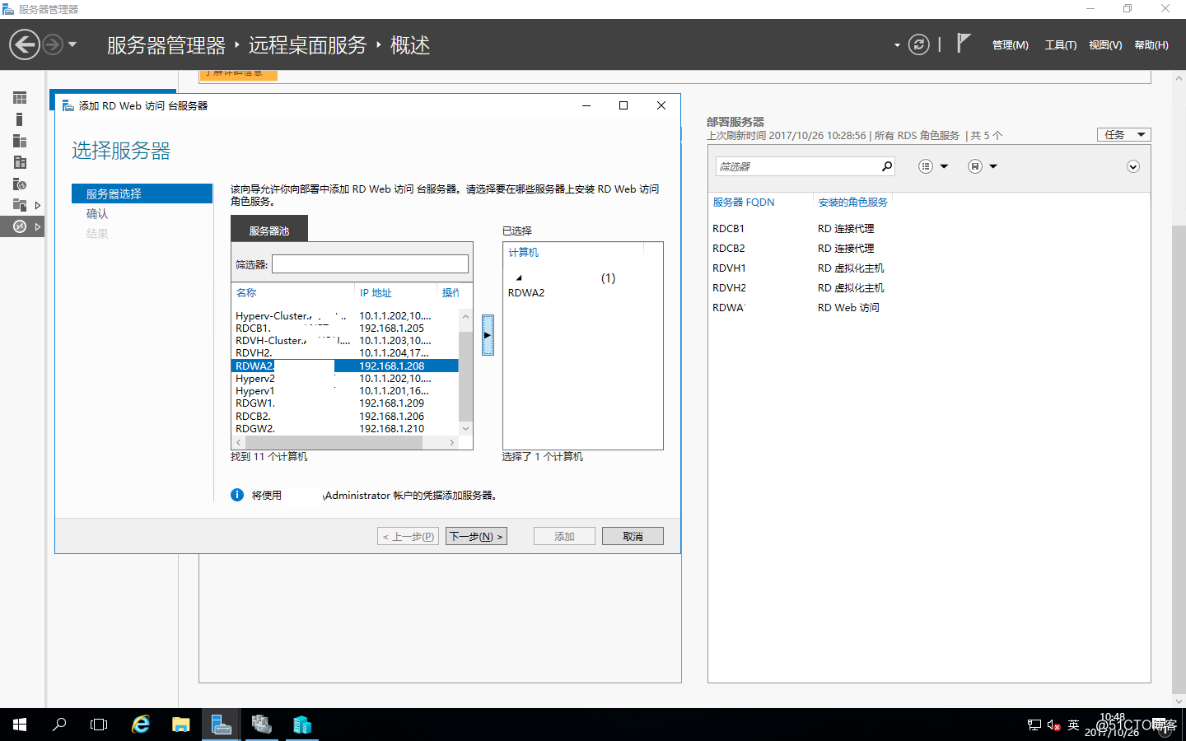Go back with the navigation back arrow
This screenshot has height=741, width=1186.
click(x=25, y=44)
